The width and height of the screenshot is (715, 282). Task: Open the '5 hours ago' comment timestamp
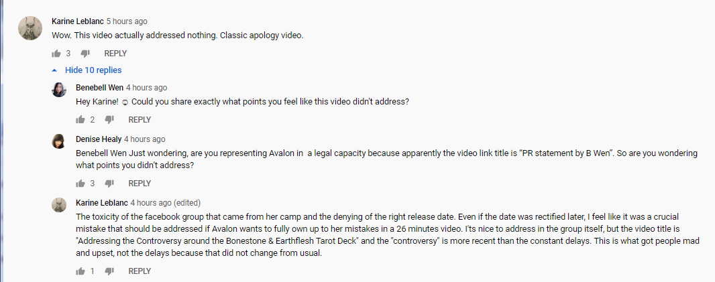[127, 21]
